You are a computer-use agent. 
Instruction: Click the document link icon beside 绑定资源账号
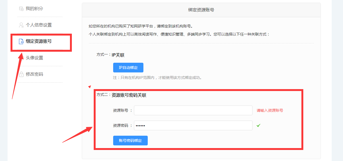[x=21, y=41]
